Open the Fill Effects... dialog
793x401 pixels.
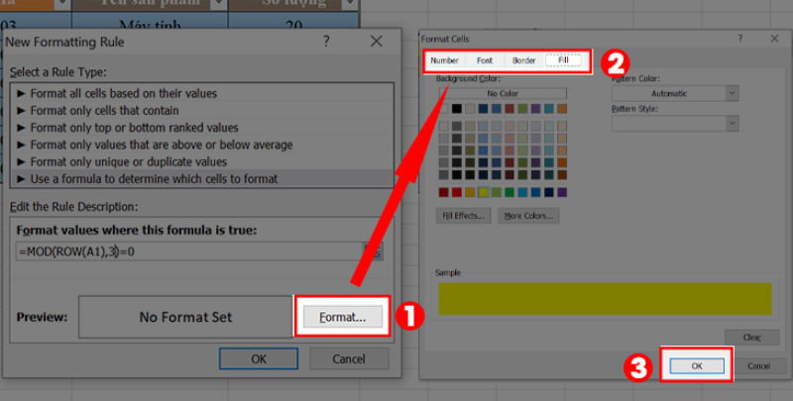pyautogui.click(x=463, y=215)
